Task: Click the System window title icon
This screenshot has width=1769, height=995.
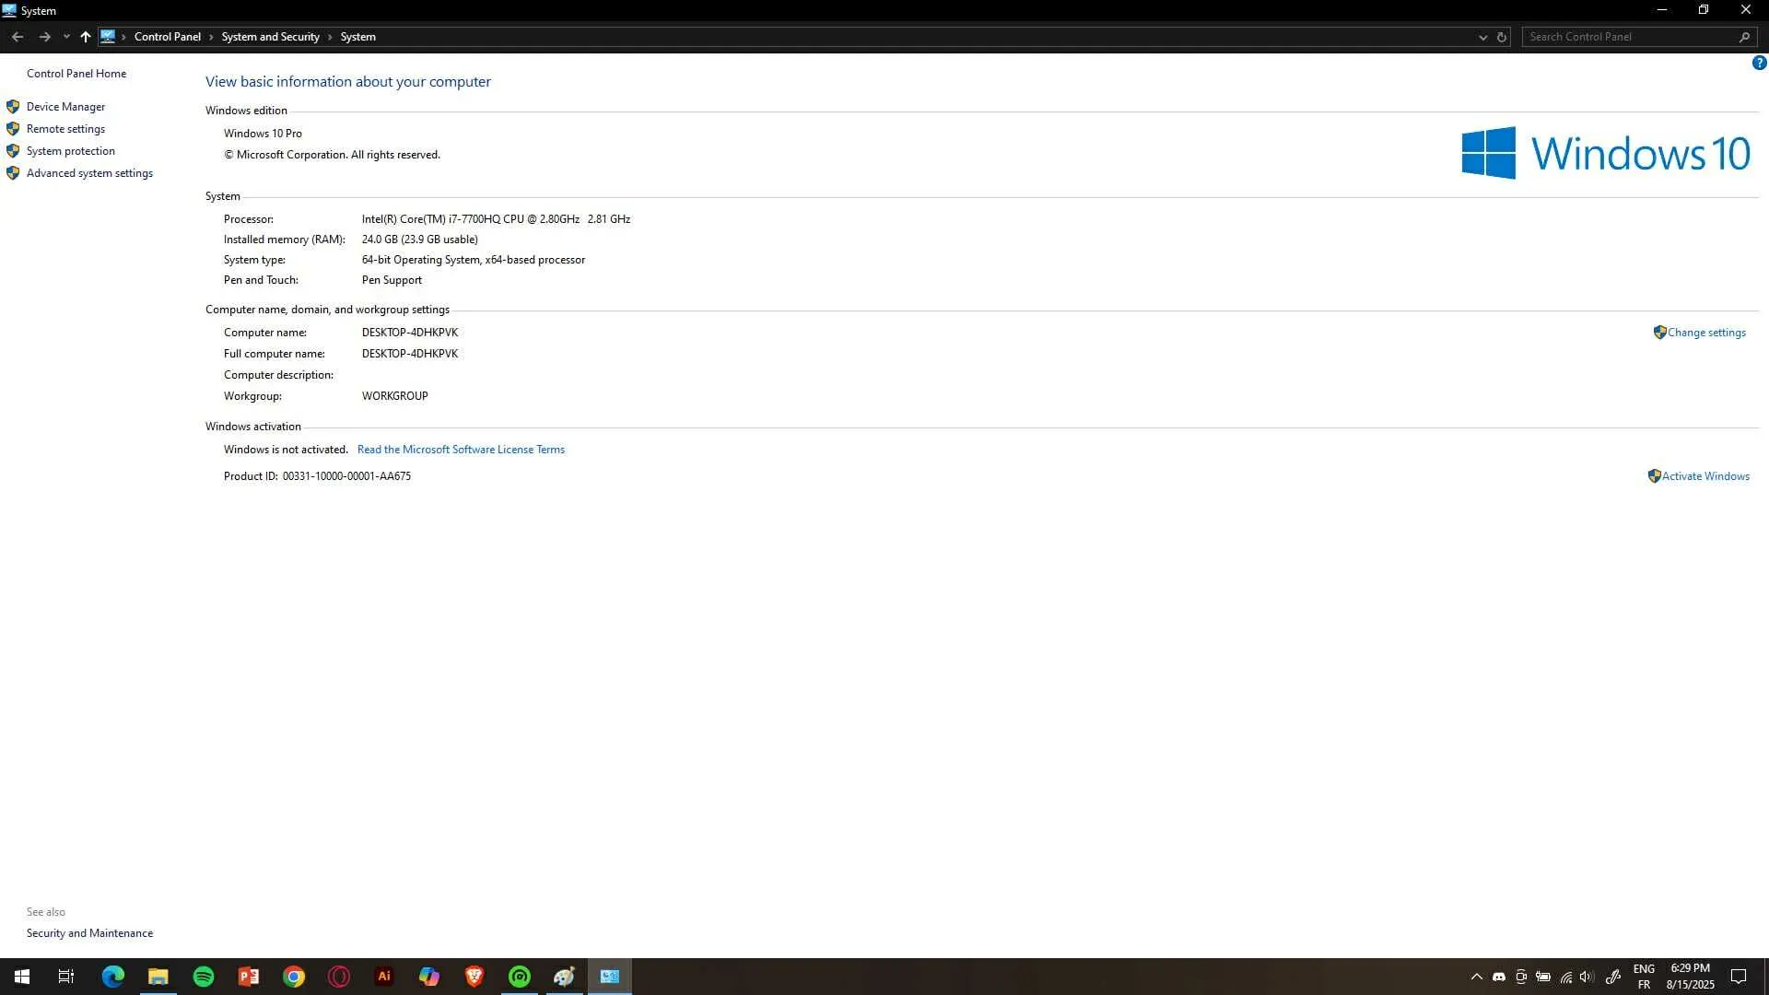Action: (x=9, y=10)
